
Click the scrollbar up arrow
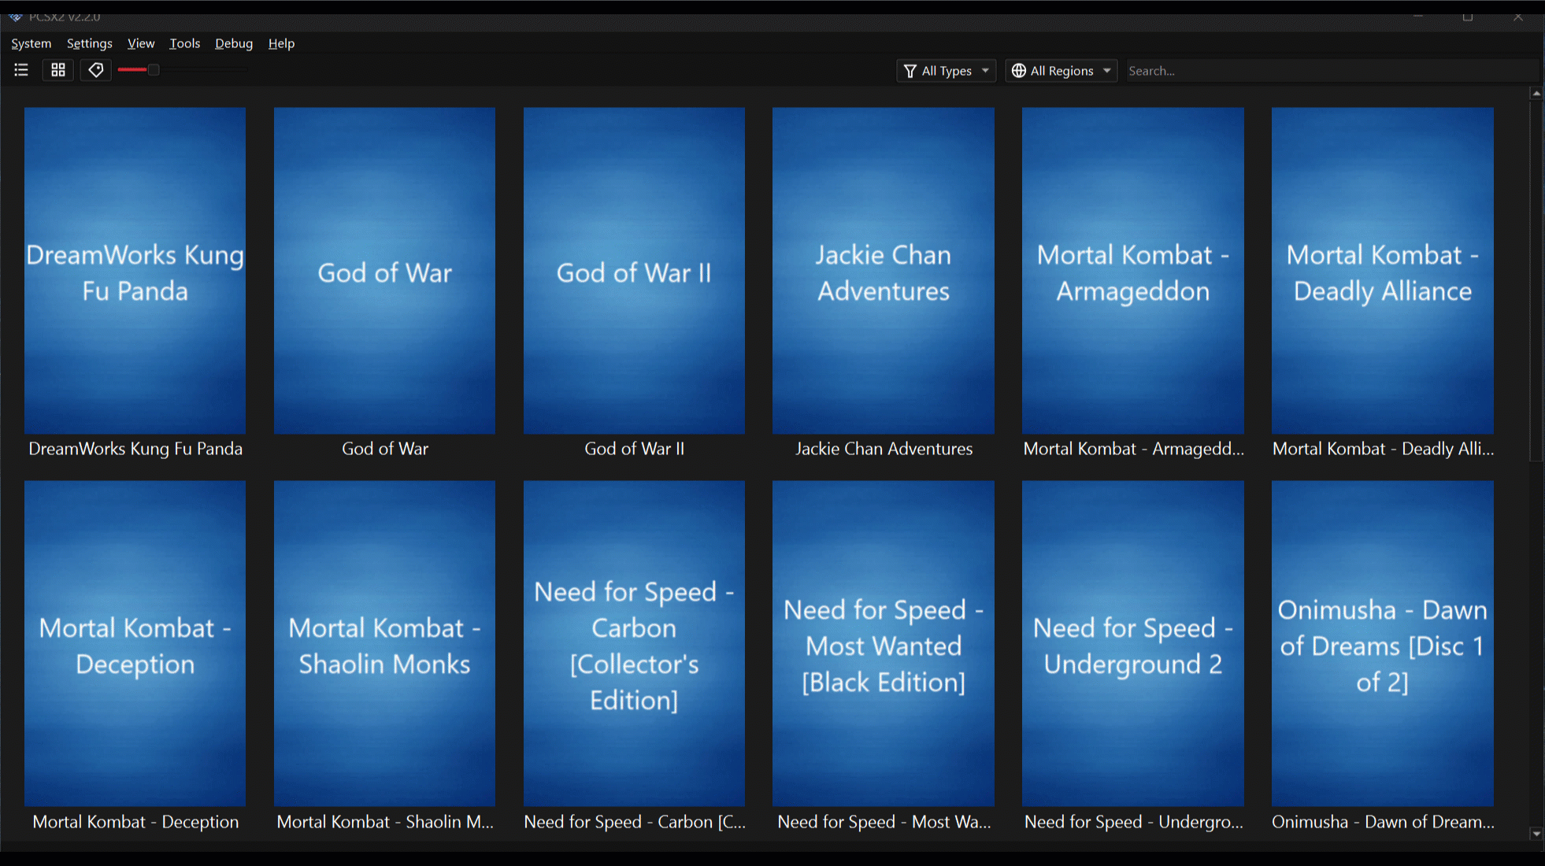(x=1536, y=94)
